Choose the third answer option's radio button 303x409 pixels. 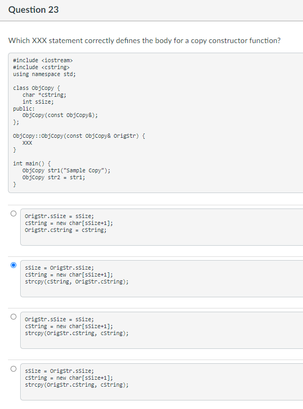[x=14, y=316]
